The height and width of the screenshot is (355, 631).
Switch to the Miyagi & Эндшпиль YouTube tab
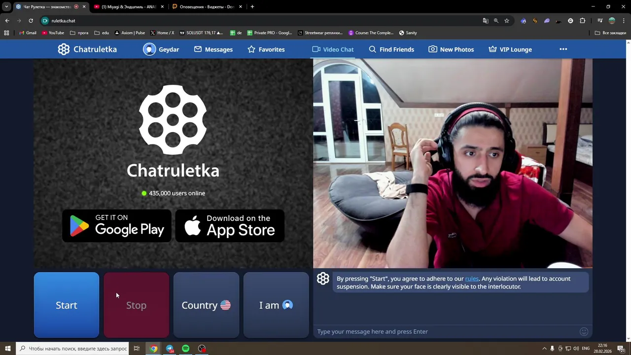point(129,7)
